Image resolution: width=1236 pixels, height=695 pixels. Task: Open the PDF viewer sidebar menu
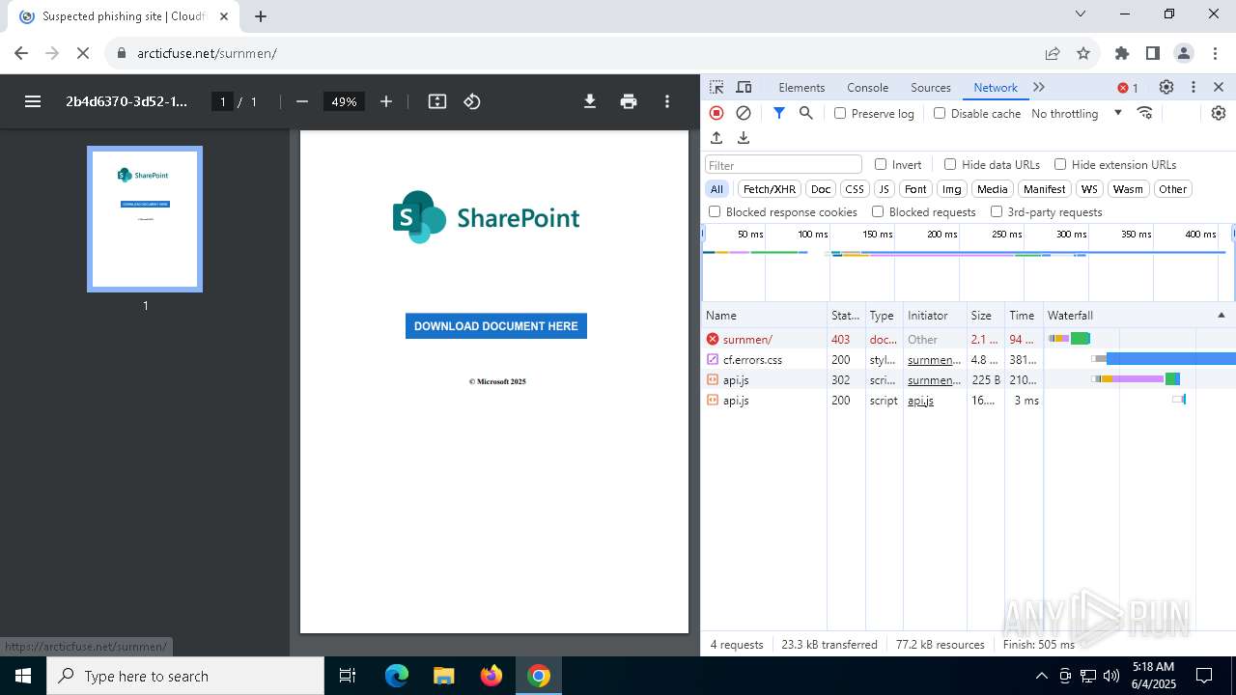33,101
